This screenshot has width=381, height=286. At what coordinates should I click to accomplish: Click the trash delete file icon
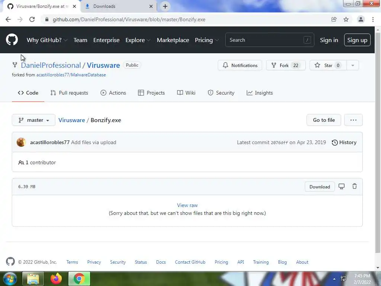coord(355,186)
